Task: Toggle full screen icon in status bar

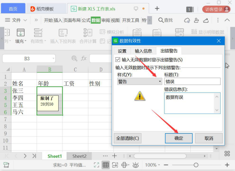Action: pos(96,165)
